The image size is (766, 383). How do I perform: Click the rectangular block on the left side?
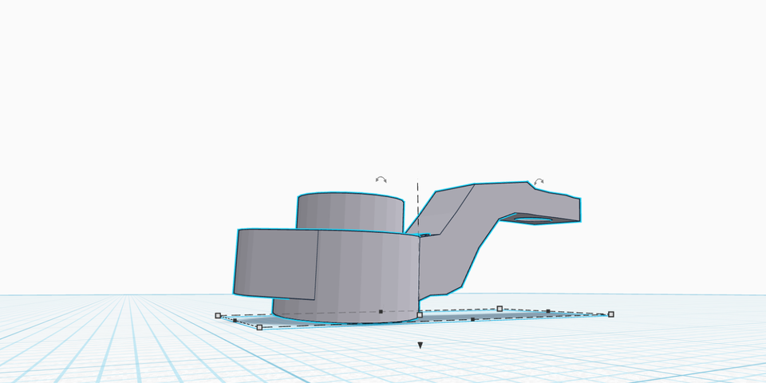[x=275, y=262]
